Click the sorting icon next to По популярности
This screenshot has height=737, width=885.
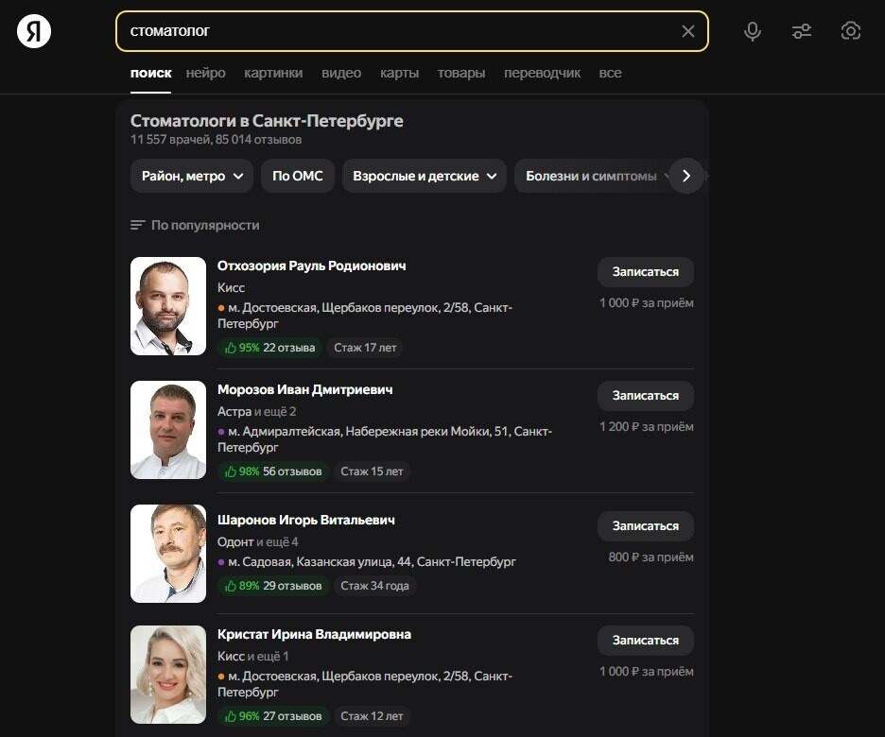click(x=137, y=225)
